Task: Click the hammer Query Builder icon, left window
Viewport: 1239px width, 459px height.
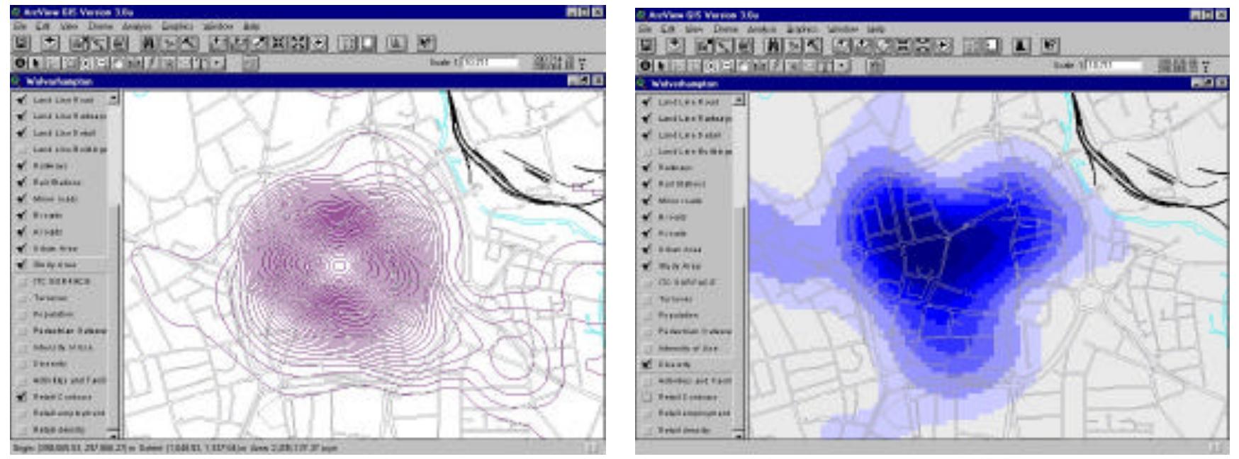Action: [187, 43]
